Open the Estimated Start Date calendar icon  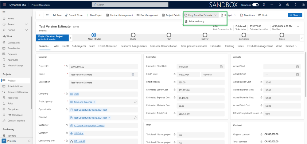coord(221,67)
